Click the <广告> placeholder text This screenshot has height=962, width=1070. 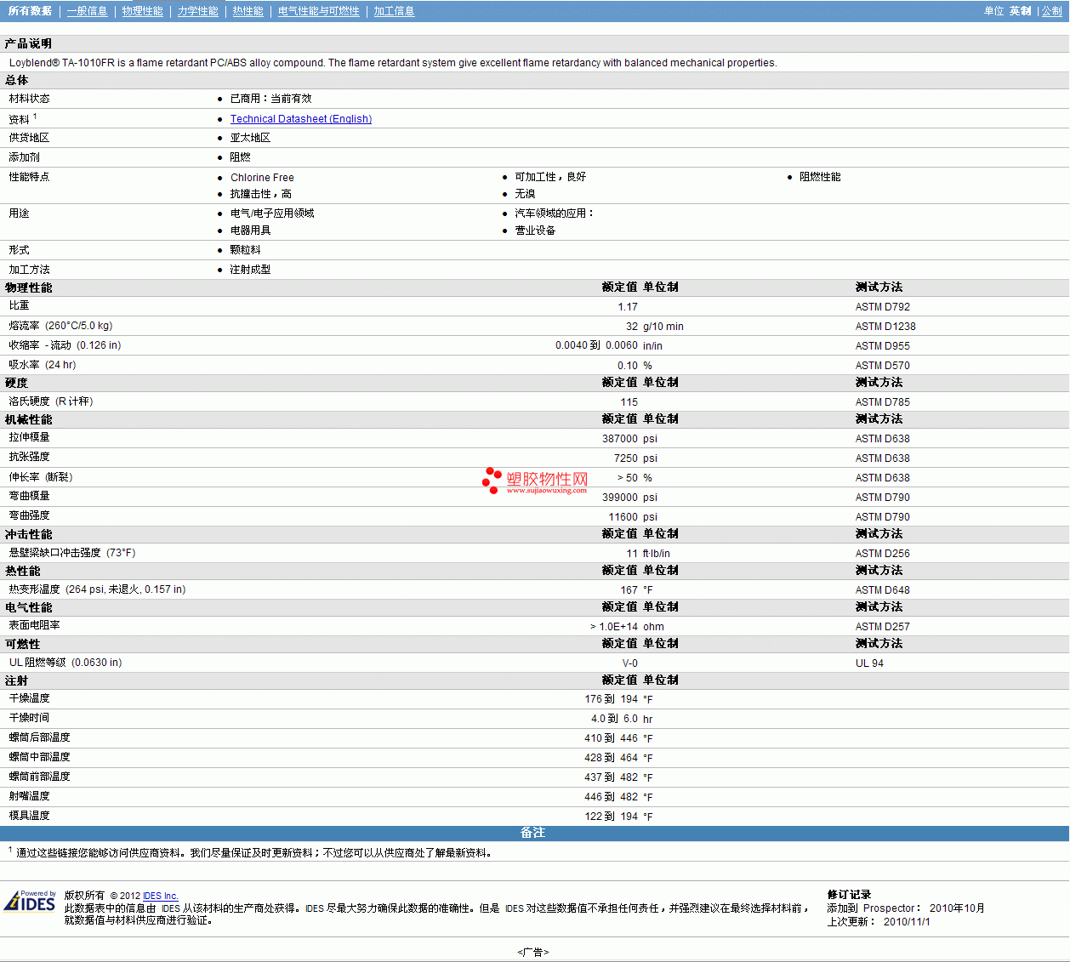click(x=533, y=953)
